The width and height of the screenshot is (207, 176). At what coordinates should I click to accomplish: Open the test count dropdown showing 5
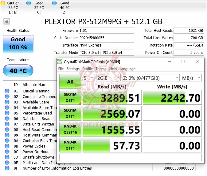(88, 78)
